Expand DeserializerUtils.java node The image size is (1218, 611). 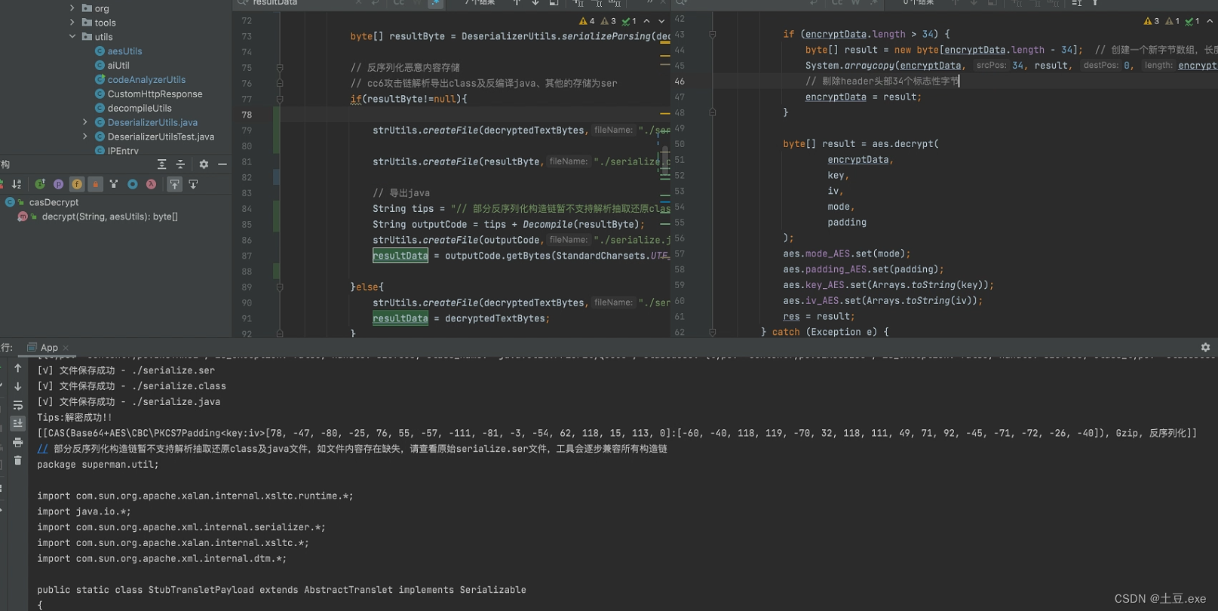pos(84,122)
